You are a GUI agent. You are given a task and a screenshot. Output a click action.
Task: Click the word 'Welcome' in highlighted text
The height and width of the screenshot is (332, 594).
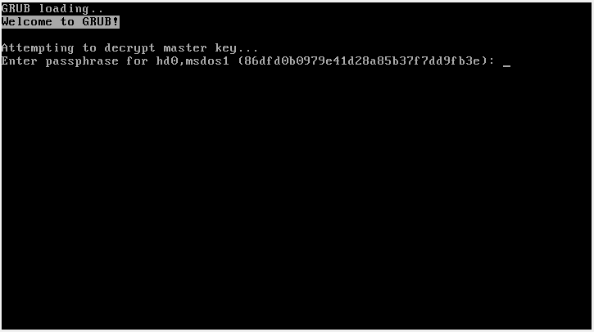[27, 22]
